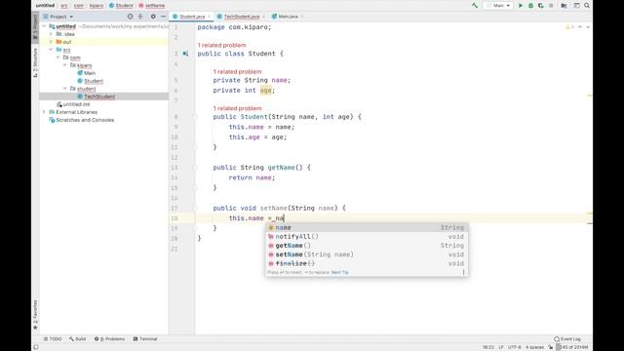Expand the .idea folder
Viewport: 624px width, 351px height.
[x=51, y=34]
